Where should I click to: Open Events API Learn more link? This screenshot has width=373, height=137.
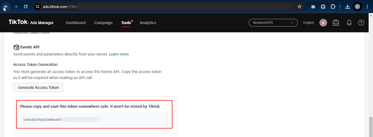[119, 54]
